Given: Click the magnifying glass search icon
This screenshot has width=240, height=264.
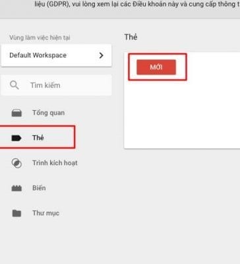Looking at the screenshot, I should (15, 85).
